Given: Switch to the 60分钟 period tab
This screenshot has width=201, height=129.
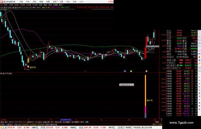Looking at the screenshot, I should 35,5.
